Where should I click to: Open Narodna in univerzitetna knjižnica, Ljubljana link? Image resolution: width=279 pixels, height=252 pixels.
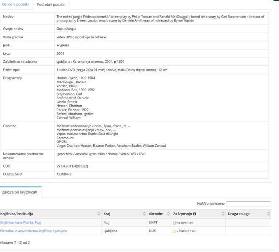[x=34, y=231]
